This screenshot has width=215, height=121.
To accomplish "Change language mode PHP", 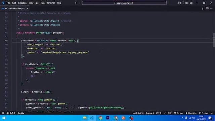I will [x=170, y=113].
